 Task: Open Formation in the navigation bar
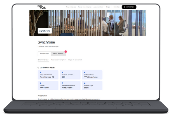tap(117, 7)
